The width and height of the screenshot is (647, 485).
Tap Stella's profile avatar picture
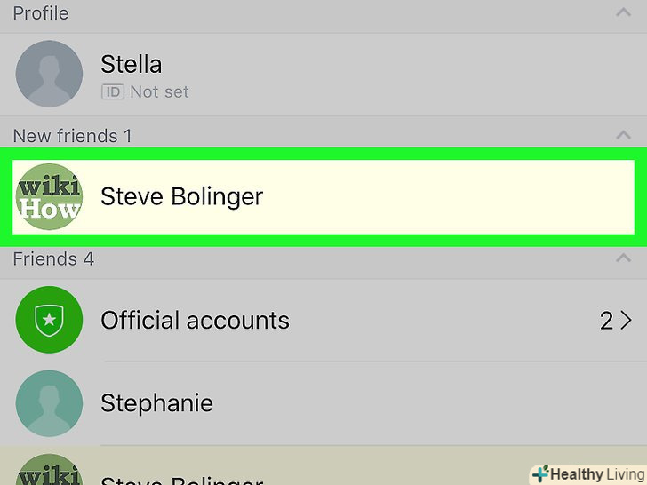[x=49, y=74]
